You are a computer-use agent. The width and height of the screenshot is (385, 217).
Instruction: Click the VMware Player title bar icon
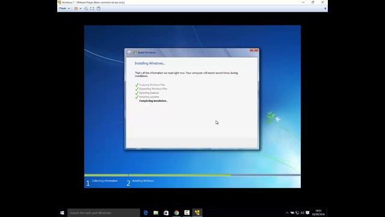click(60, 2)
